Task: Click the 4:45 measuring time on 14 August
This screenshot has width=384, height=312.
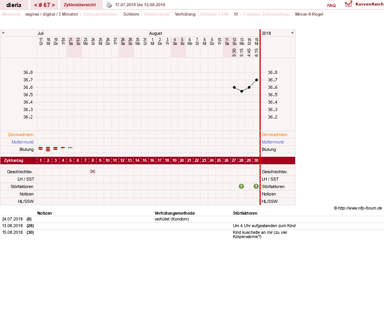Action: click(x=249, y=52)
